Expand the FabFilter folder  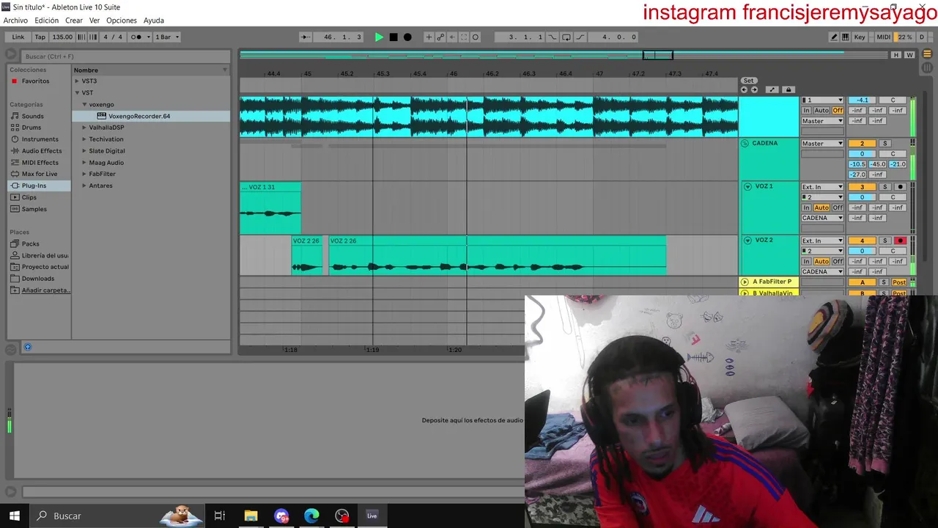click(x=84, y=174)
